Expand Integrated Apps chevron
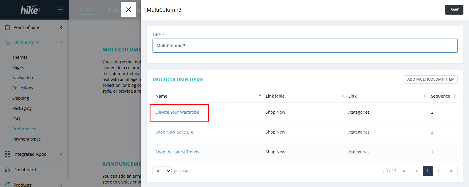The height and width of the screenshot is (187, 469). click(x=61, y=154)
